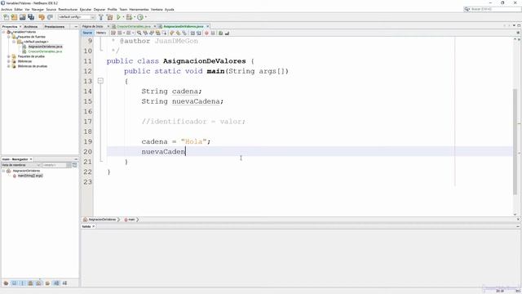Click red Start Macro Recording icon
The image size is (522, 294).
(x=206, y=33)
